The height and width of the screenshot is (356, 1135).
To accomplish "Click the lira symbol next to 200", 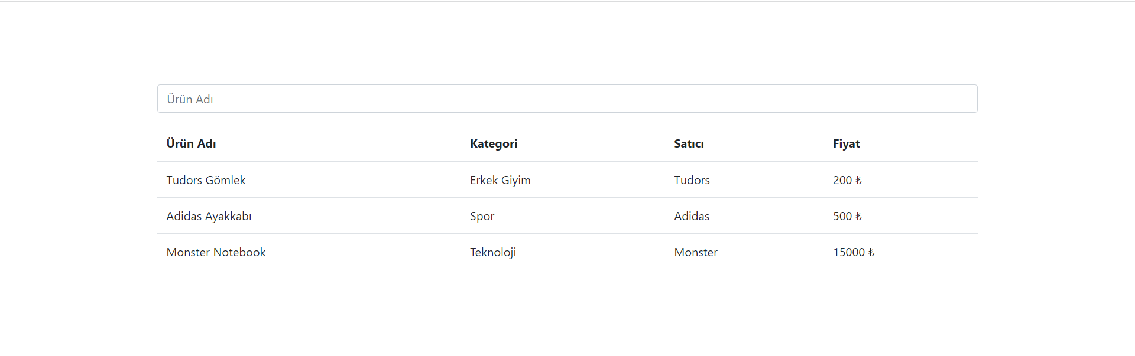I will pyautogui.click(x=858, y=180).
